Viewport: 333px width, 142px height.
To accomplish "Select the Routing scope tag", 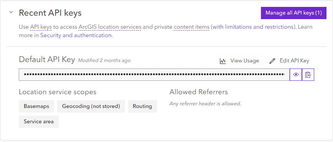I will pyautogui.click(x=142, y=106).
